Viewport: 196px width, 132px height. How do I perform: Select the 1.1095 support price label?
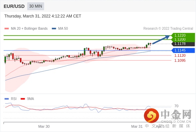point(180,60)
